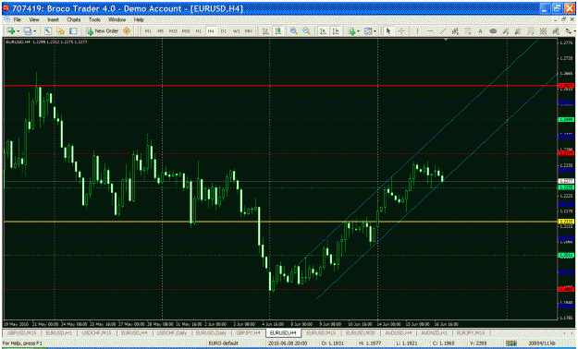
Task: Click the EURO default profile in status bar
Action: 224,343
